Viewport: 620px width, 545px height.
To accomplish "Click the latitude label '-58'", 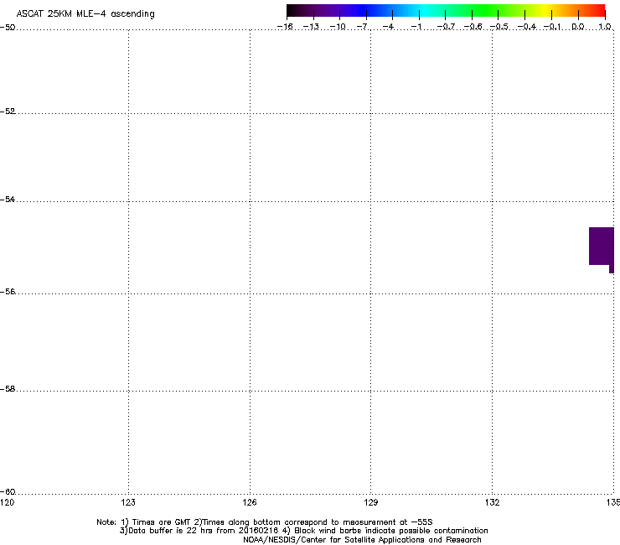I will (x=8, y=389).
